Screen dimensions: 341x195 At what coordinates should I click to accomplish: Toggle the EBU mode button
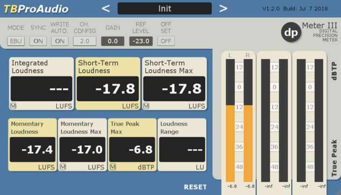coord(16,41)
